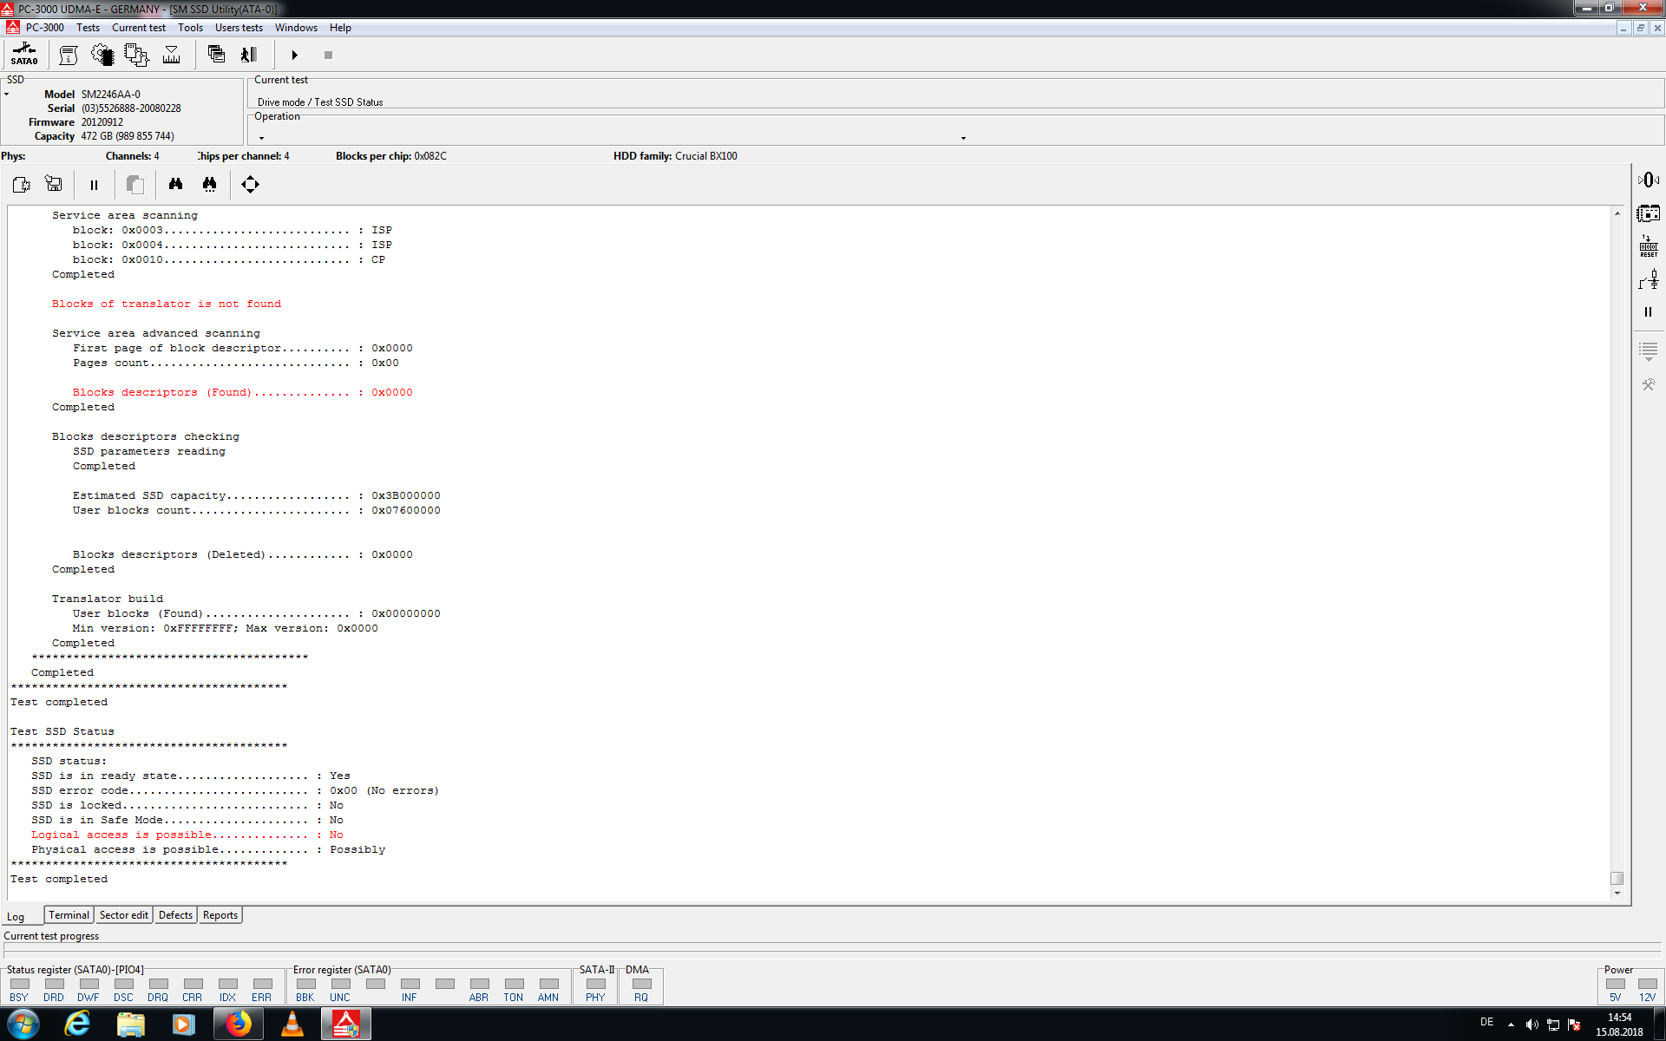Click the red 'Blocks of translator is not found' line
The height and width of the screenshot is (1041, 1666).
tap(167, 304)
